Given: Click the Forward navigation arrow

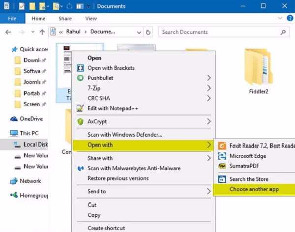Looking at the screenshot, I should (x=22, y=32).
